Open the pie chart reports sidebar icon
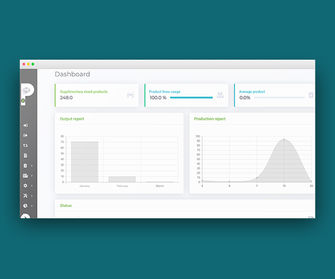This screenshot has width=335, height=279. (x=26, y=206)
